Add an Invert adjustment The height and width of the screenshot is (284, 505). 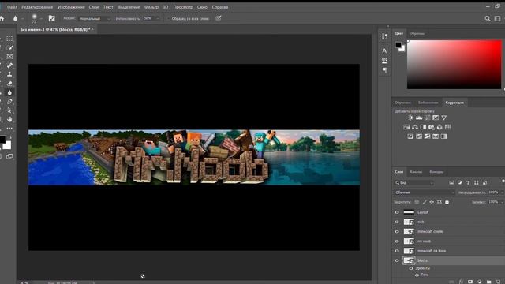410,136
